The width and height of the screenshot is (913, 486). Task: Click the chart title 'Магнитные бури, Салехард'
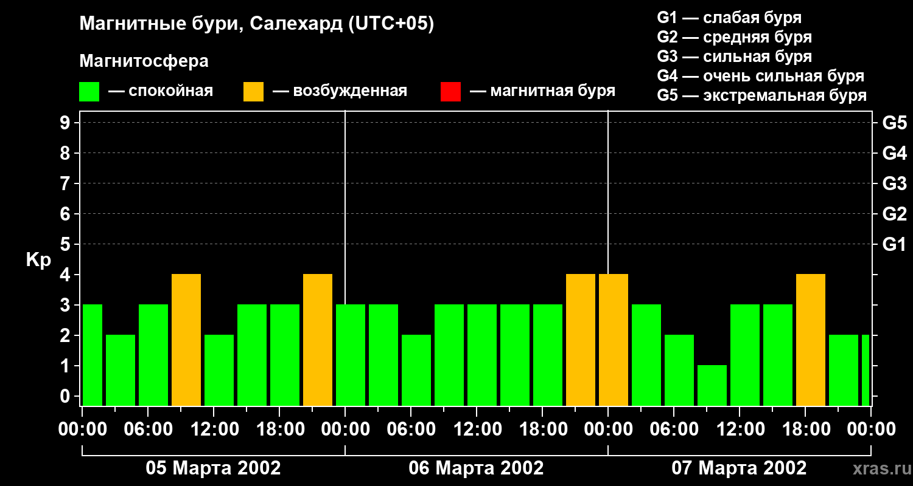pyautogui.click(x=256, y=24)
